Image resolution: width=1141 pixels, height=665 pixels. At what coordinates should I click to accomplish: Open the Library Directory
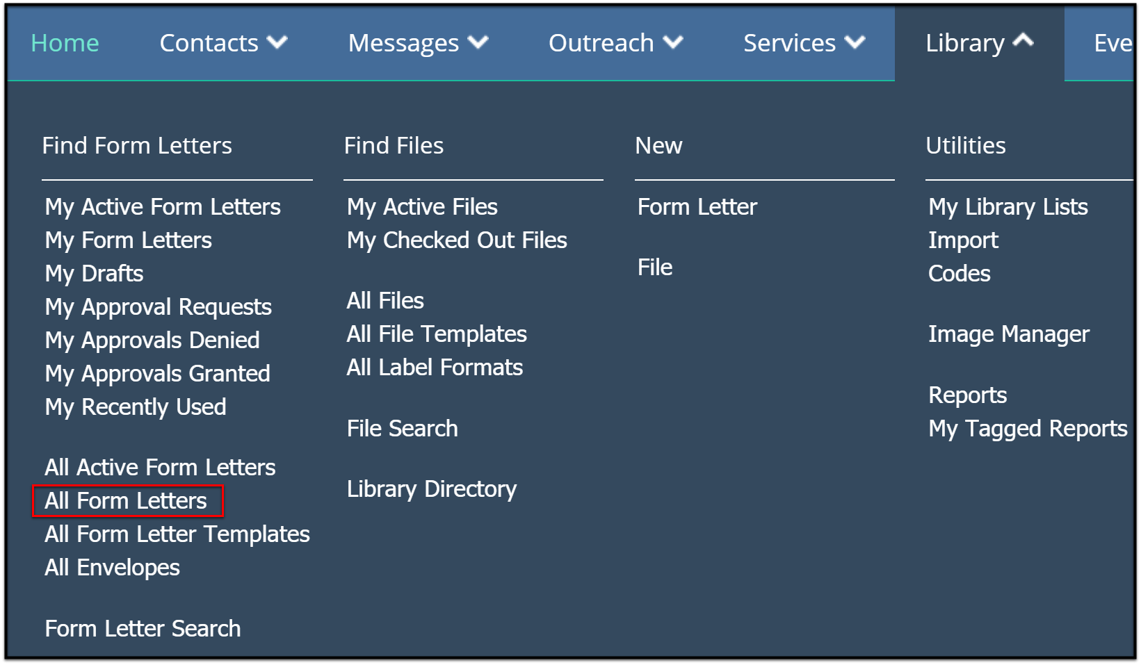point(432,489)
